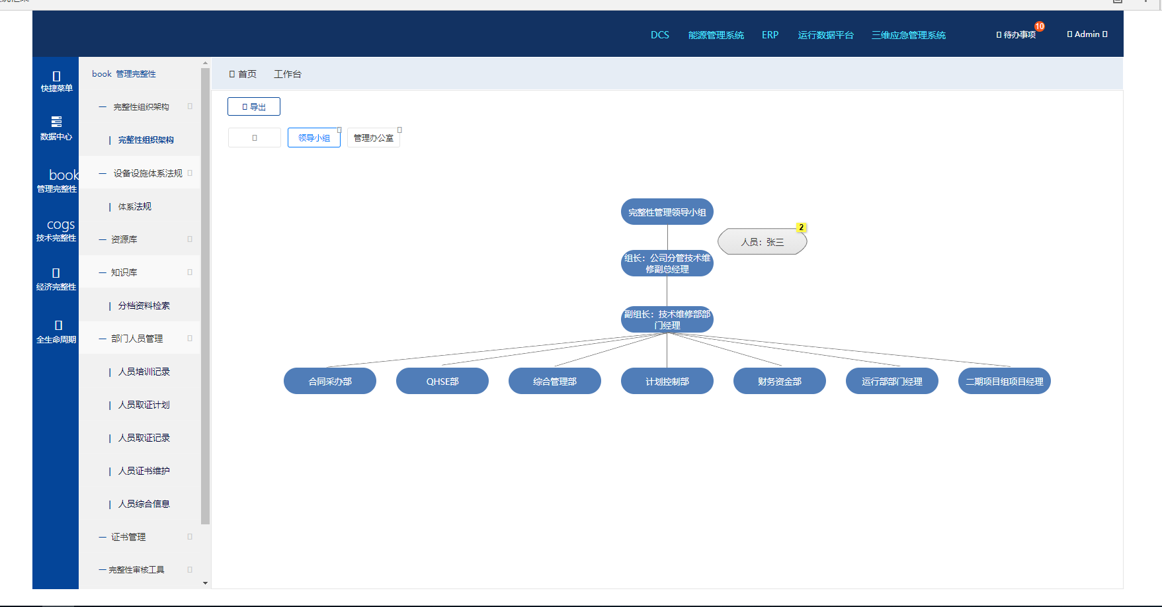Screen dimensions: 1162x607
Task: Expand the 设备设施体系法规 menu group
Action: (x=140, y=173)
